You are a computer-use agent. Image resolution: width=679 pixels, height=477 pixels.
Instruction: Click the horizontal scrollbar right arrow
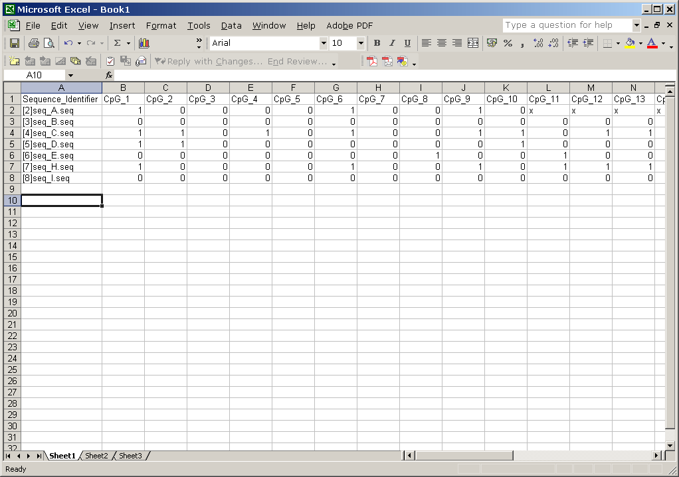coord(657,455)
